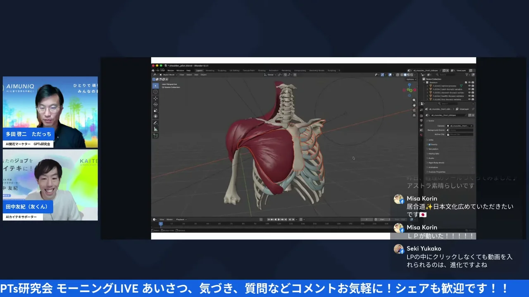Select the Annotate tool
Image resolution: width=529 pixels, height=297 pixels.
pos(156,123)
